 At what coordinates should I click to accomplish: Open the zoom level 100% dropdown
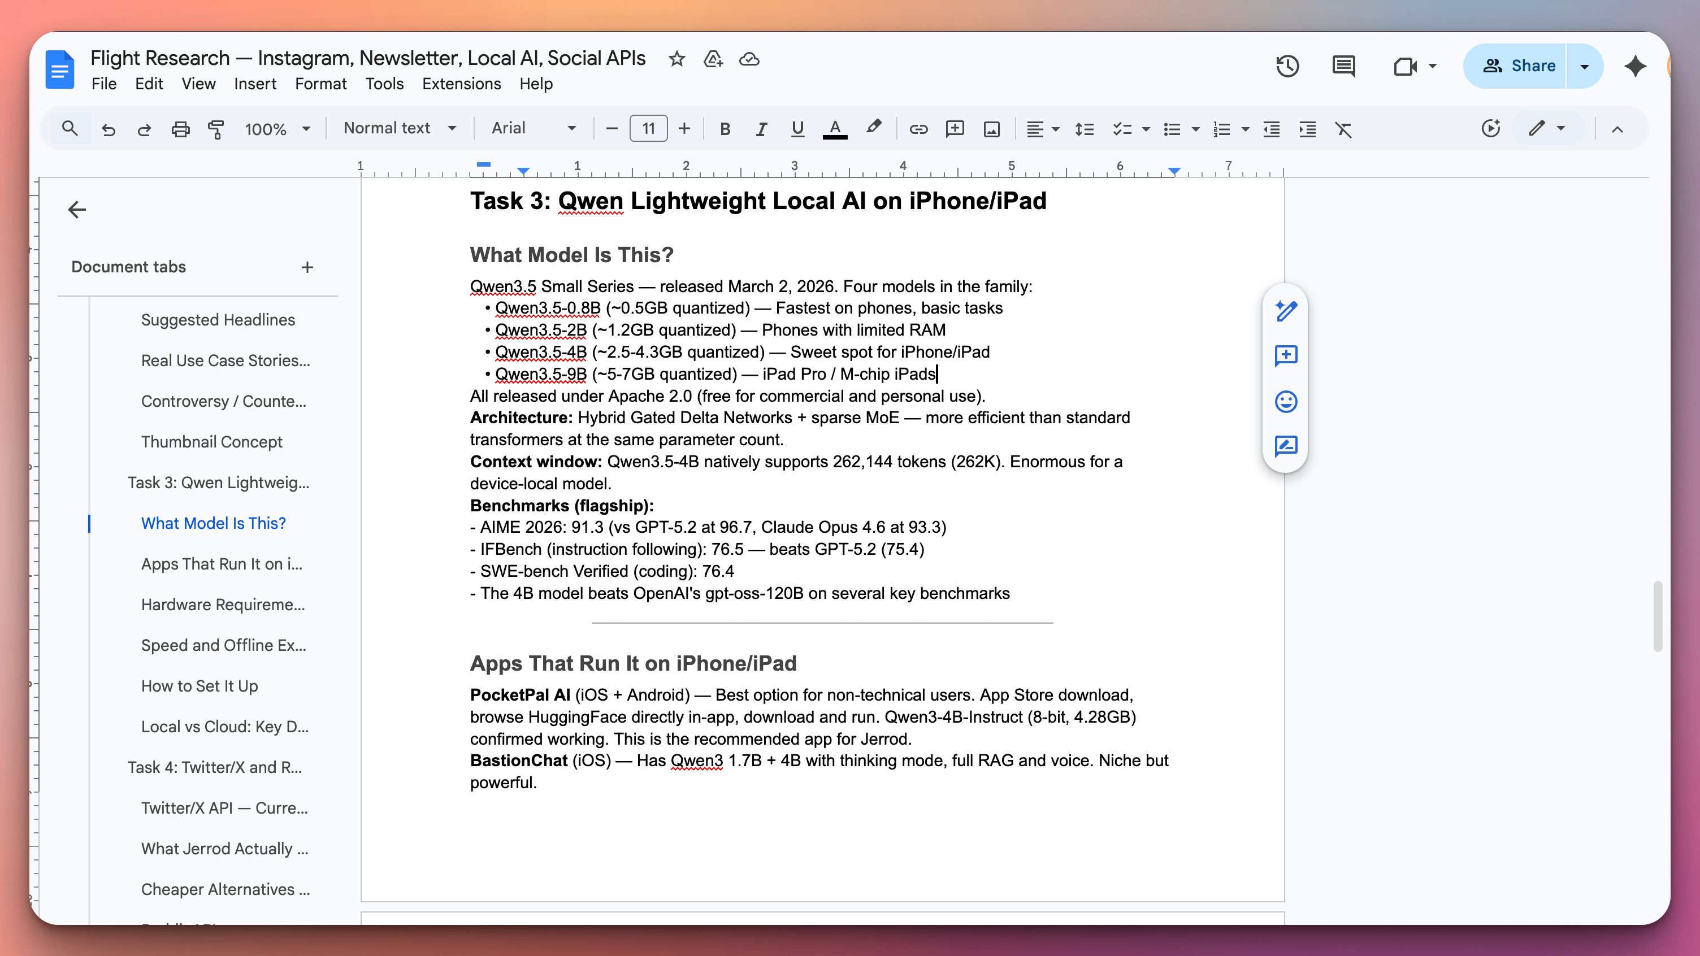pos(277,129)
